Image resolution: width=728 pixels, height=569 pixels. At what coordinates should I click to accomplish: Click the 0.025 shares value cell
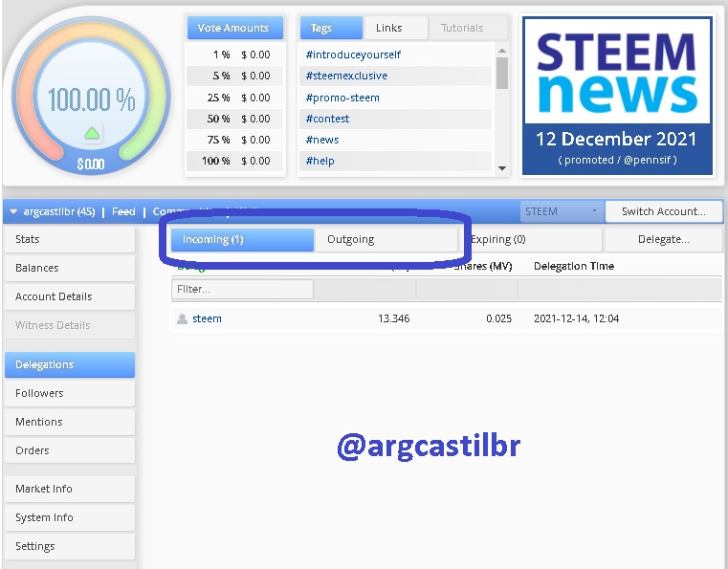[x=498, y=318]
